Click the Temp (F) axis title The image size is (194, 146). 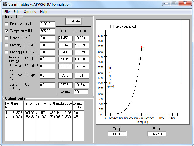(x=142, y=122)
